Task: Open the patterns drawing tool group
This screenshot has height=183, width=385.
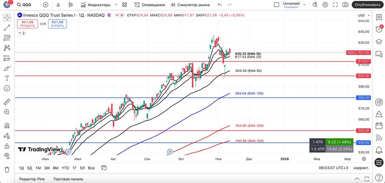Action: pos(7,48)
